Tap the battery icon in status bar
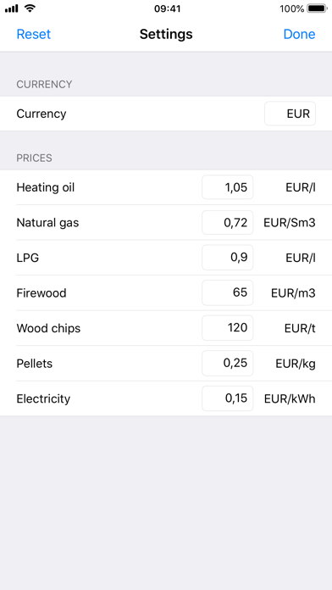The image size is (332, 590). tap(317, 8)
